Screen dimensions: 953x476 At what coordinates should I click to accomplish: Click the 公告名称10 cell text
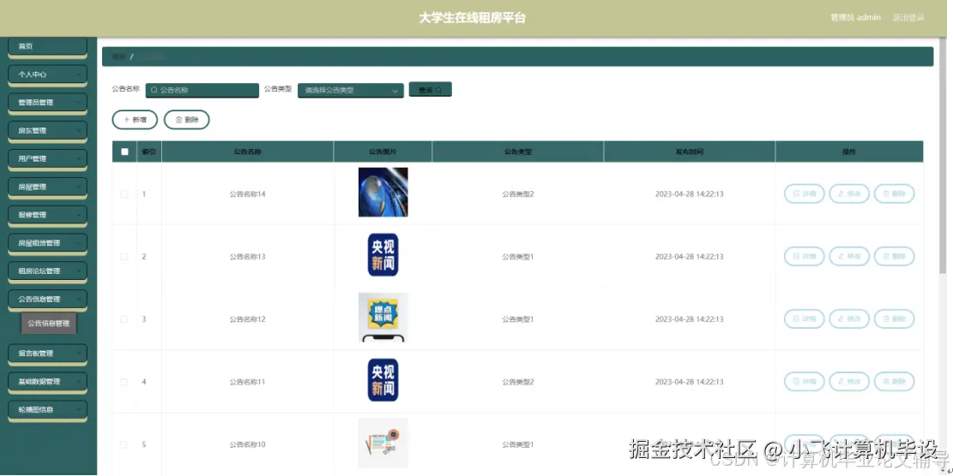(247, 444)
